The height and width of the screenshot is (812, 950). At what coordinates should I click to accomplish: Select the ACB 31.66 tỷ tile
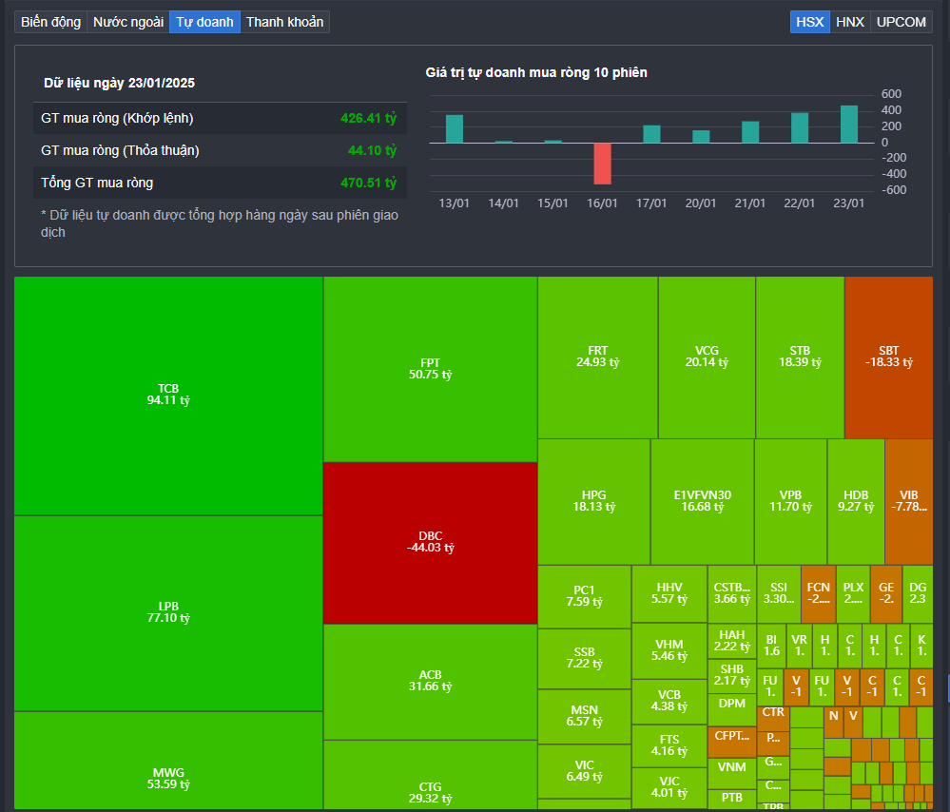[430, 682]
